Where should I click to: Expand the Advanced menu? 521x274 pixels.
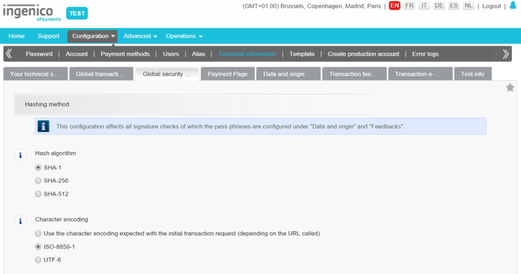(x=140, y=36)
